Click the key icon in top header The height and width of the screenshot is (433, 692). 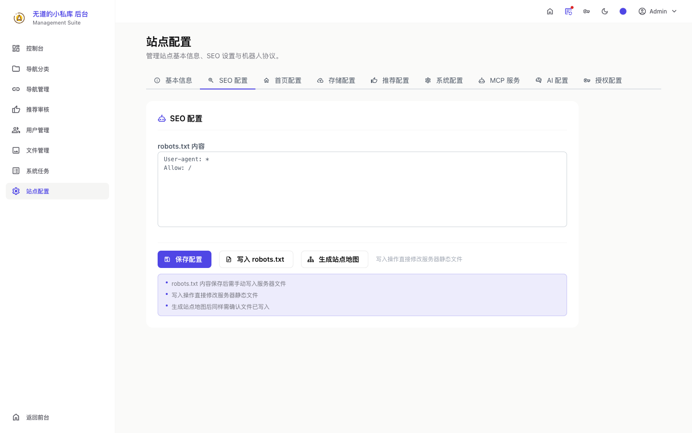pos(587,12)
